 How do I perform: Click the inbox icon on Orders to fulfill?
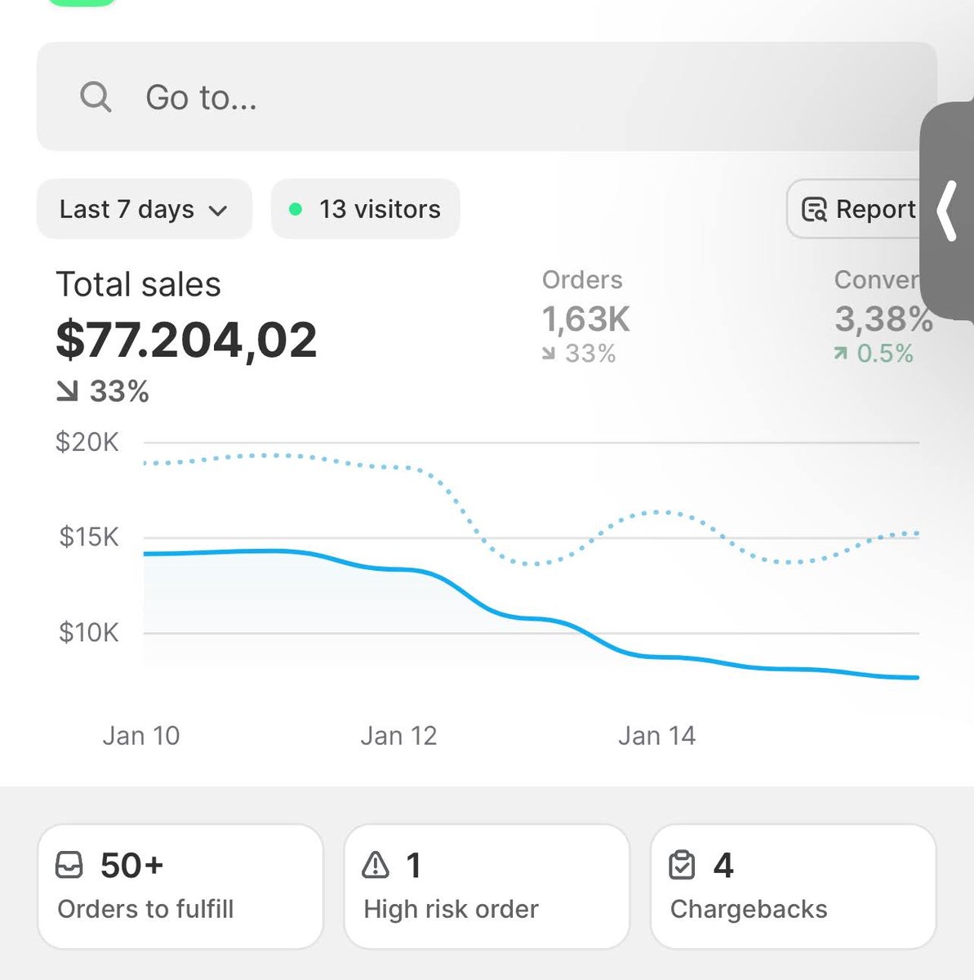69,865
